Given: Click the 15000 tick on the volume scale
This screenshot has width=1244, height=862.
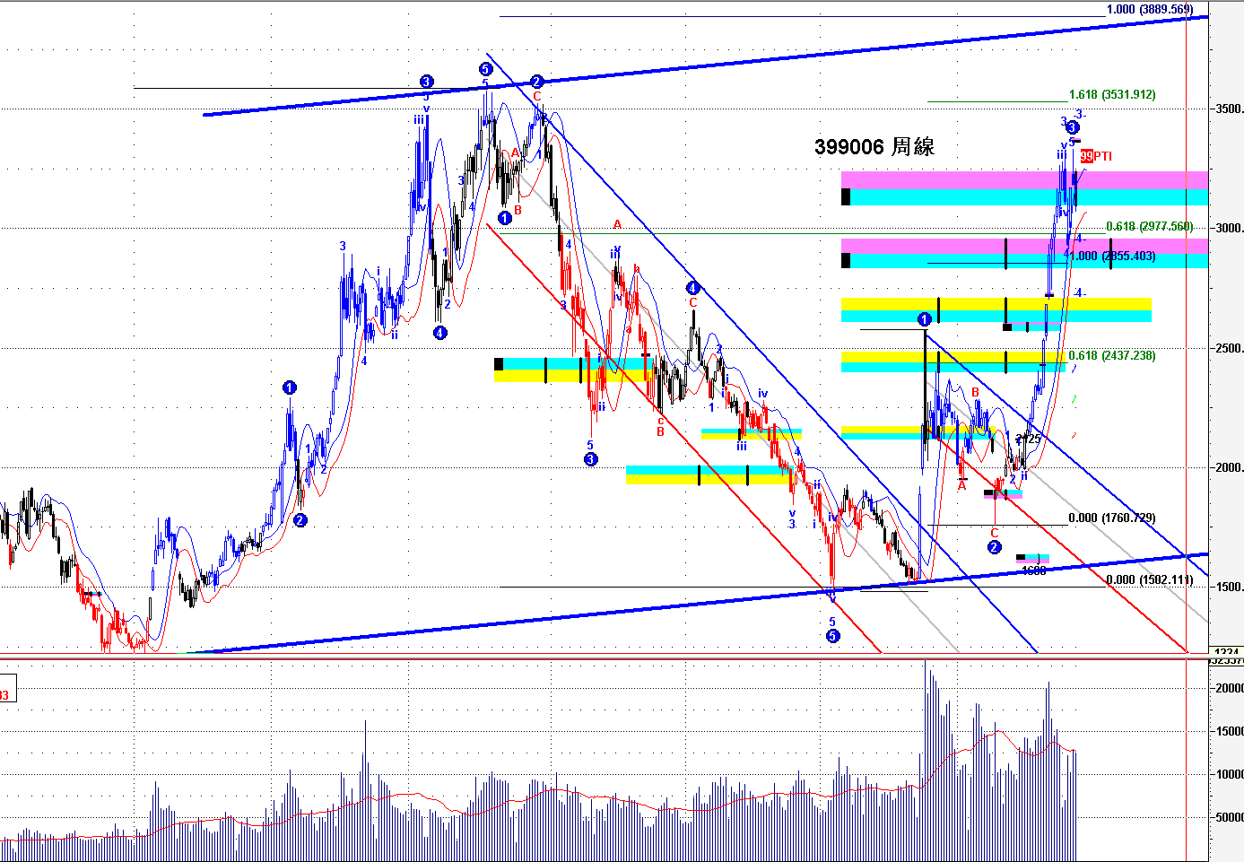Looking at the screenshot, I should pos(1228,731).
